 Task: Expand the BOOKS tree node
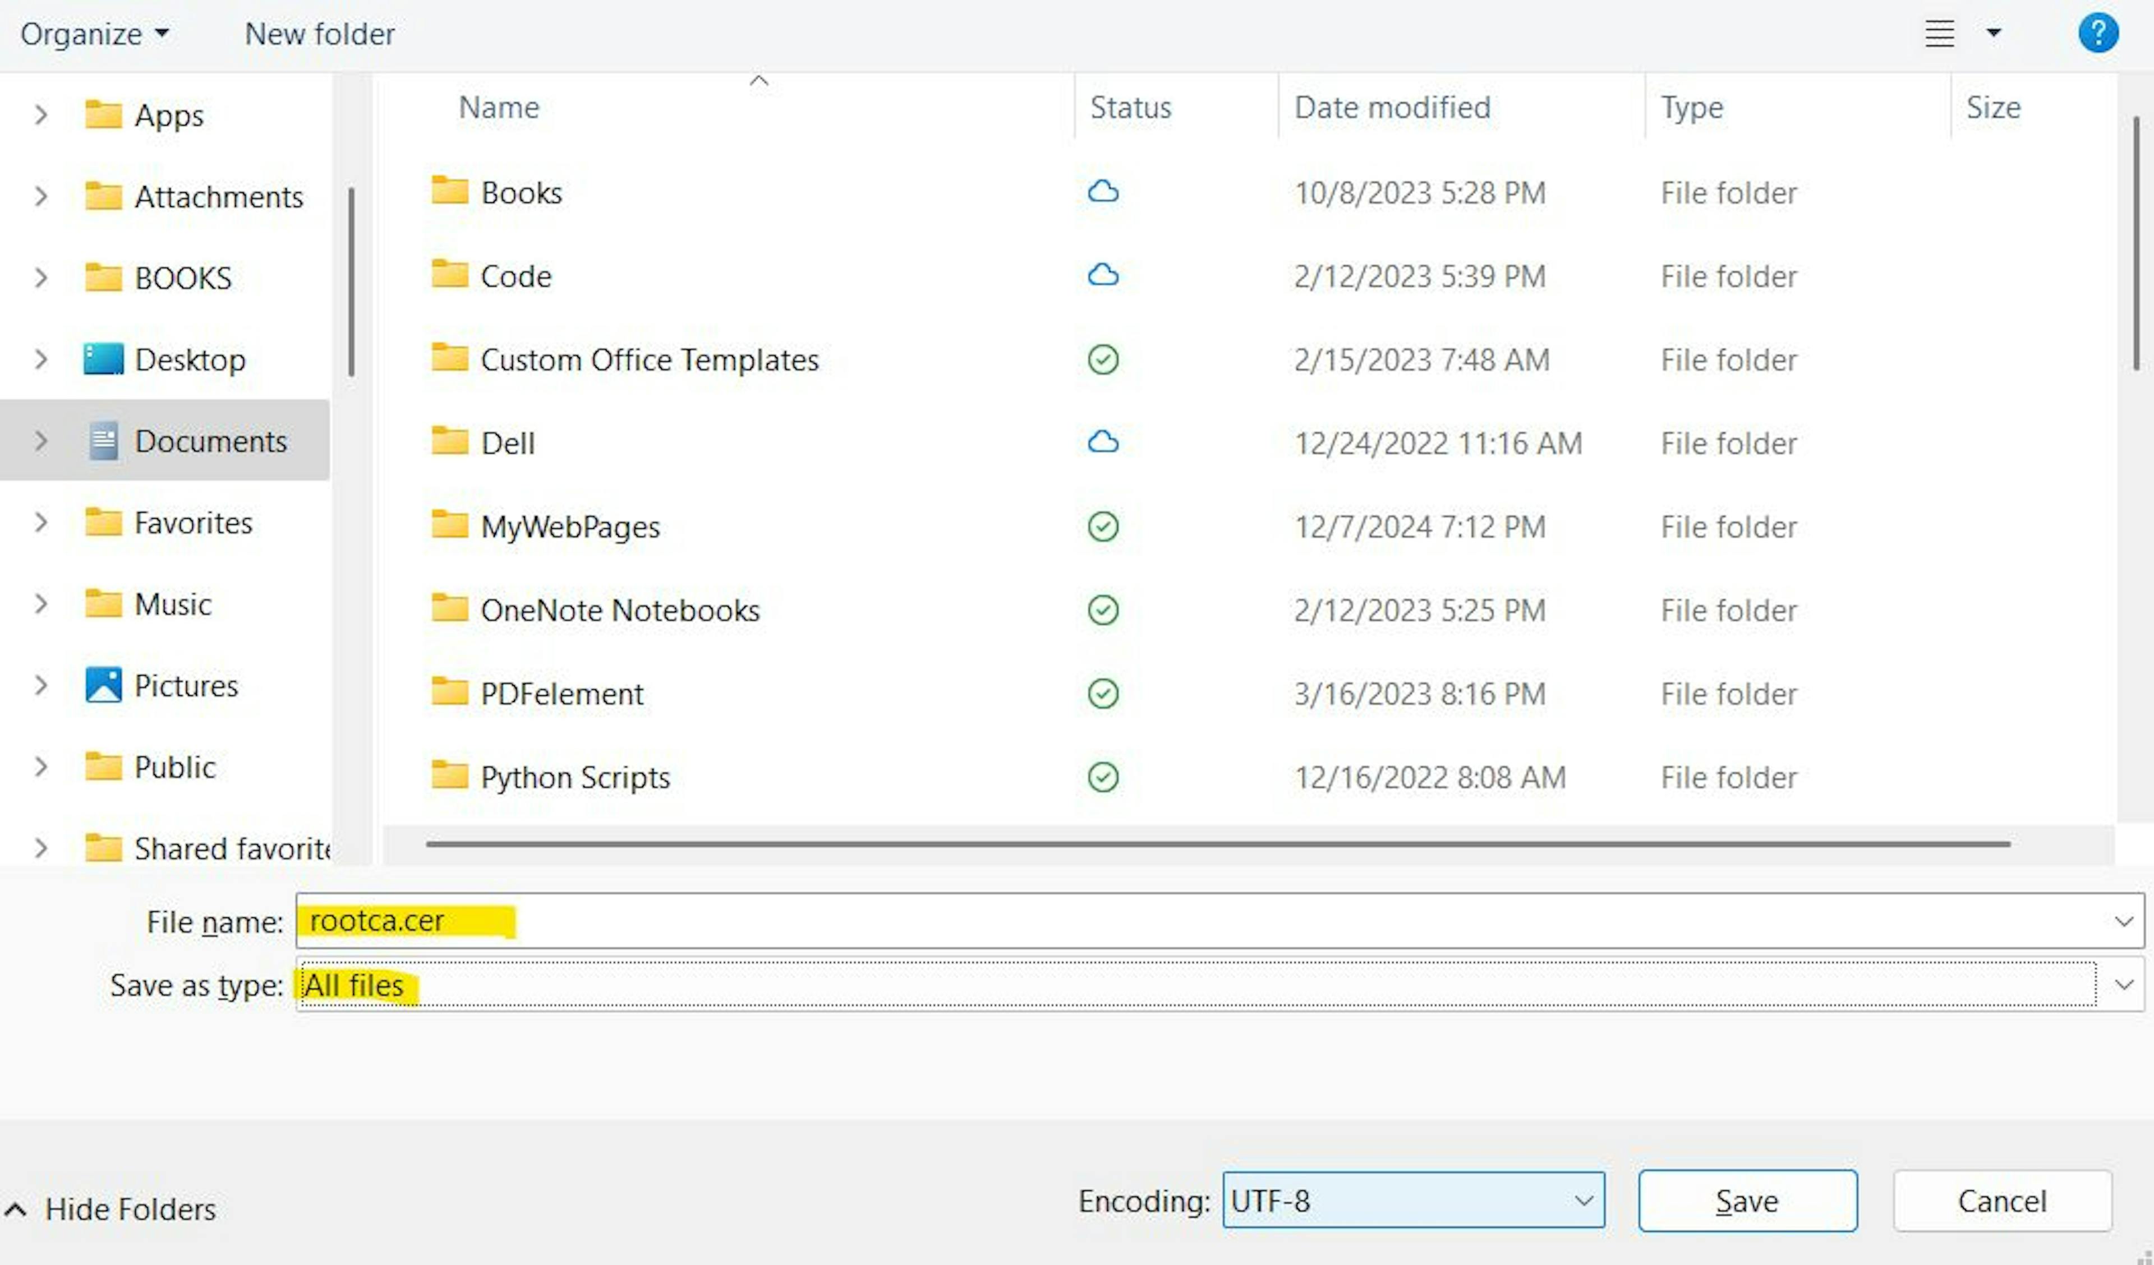(40, 278)
